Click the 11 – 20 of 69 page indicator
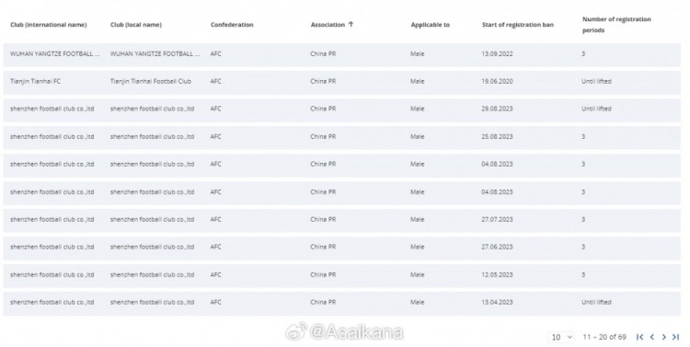The height and width of the screenshot is (347, 690). pyautogui.click(x=604, y=337)
